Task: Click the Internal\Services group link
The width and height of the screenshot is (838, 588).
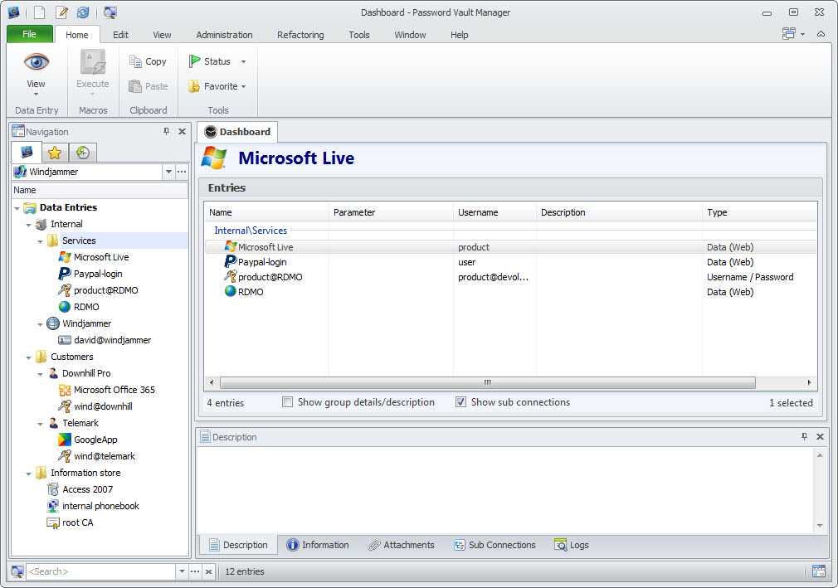Action: click(x=251, y=231)
